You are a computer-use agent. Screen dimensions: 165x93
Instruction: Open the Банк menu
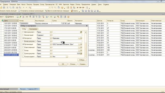(x=19, y=5)
